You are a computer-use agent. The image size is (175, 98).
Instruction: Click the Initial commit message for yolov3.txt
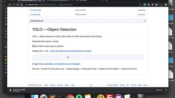80,14
